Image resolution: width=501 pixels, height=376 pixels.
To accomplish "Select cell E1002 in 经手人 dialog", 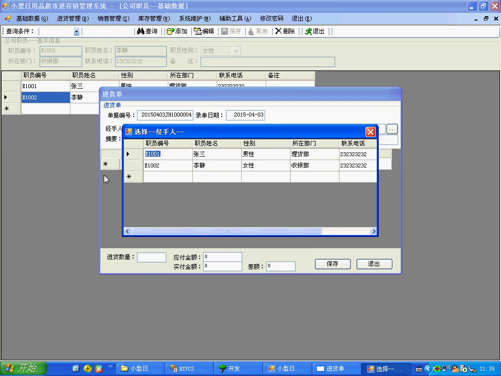I will tap(168, 165).
